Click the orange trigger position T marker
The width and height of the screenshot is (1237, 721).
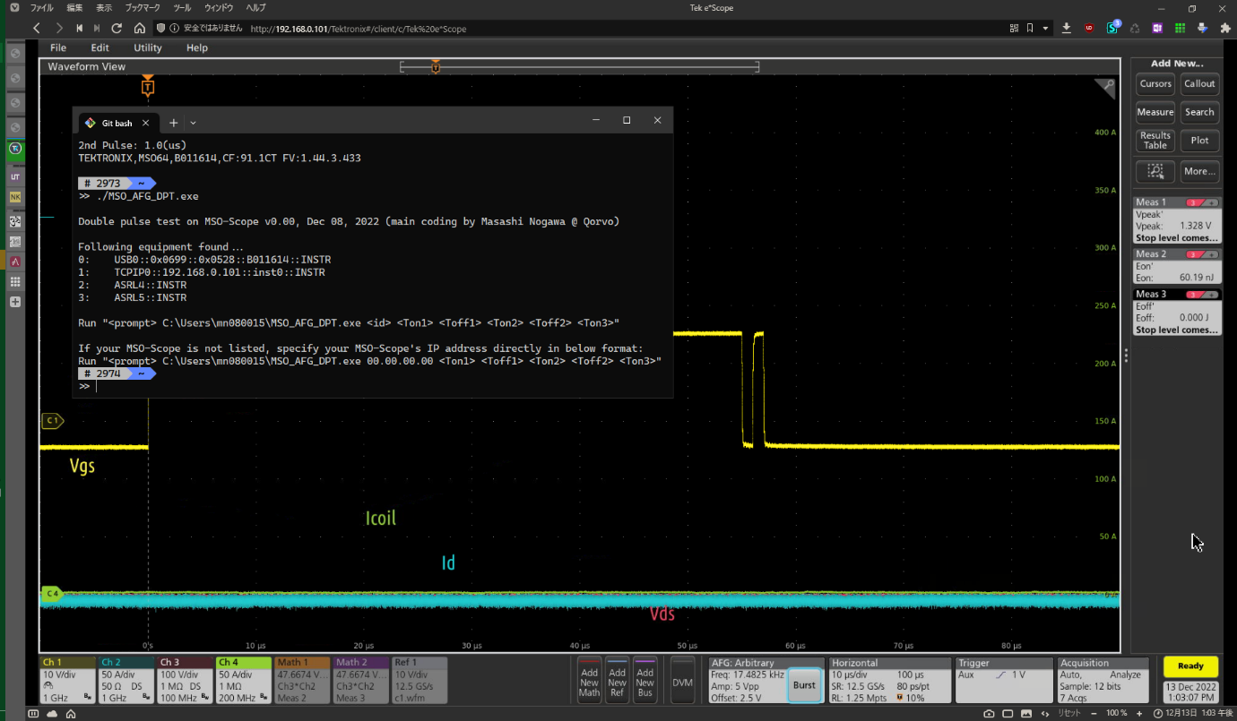pyautogui.click(x=148, y=87)
